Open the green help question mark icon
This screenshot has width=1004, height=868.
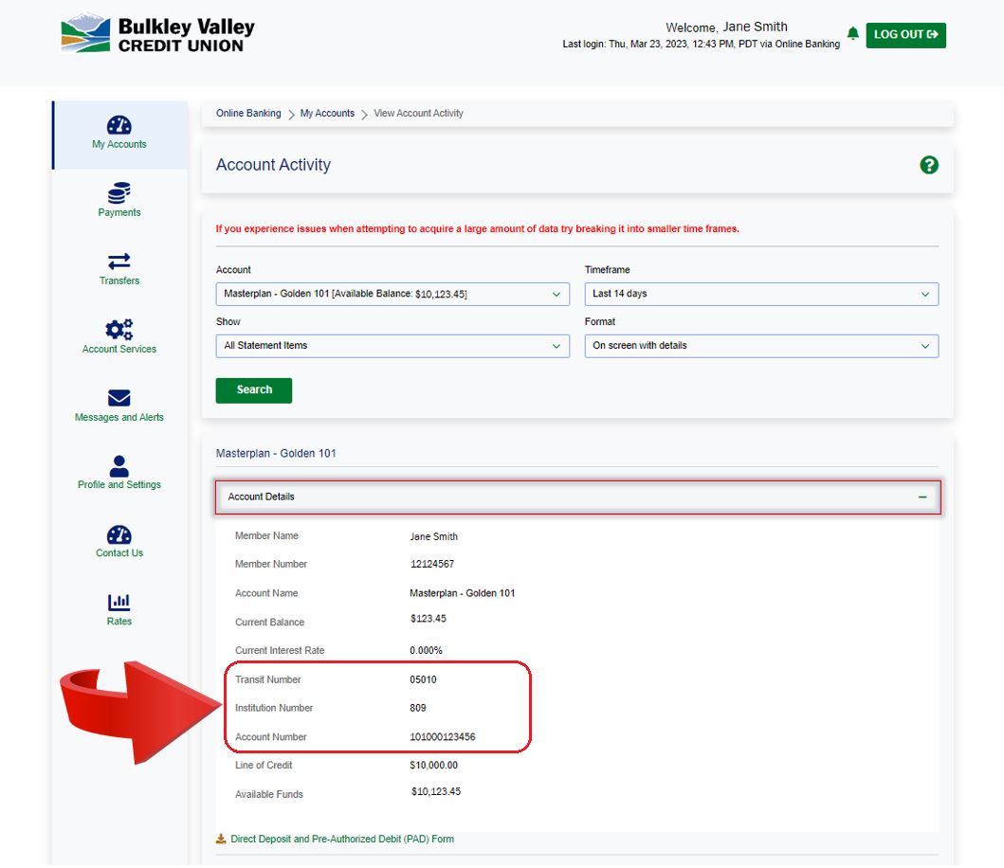point(929,165)
